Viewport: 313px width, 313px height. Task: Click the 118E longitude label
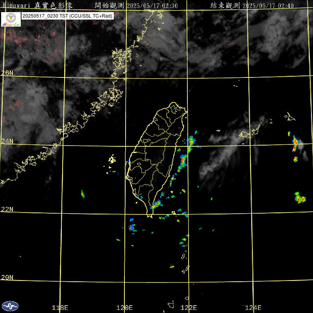[x=60, y=308]
